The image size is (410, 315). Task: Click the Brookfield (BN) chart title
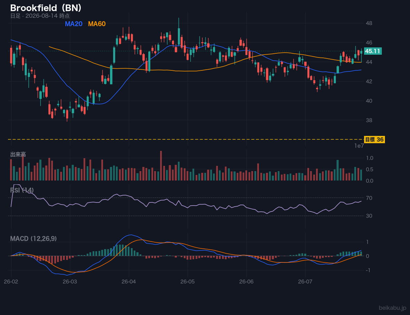pyautogui.click(x=46, y=8)
